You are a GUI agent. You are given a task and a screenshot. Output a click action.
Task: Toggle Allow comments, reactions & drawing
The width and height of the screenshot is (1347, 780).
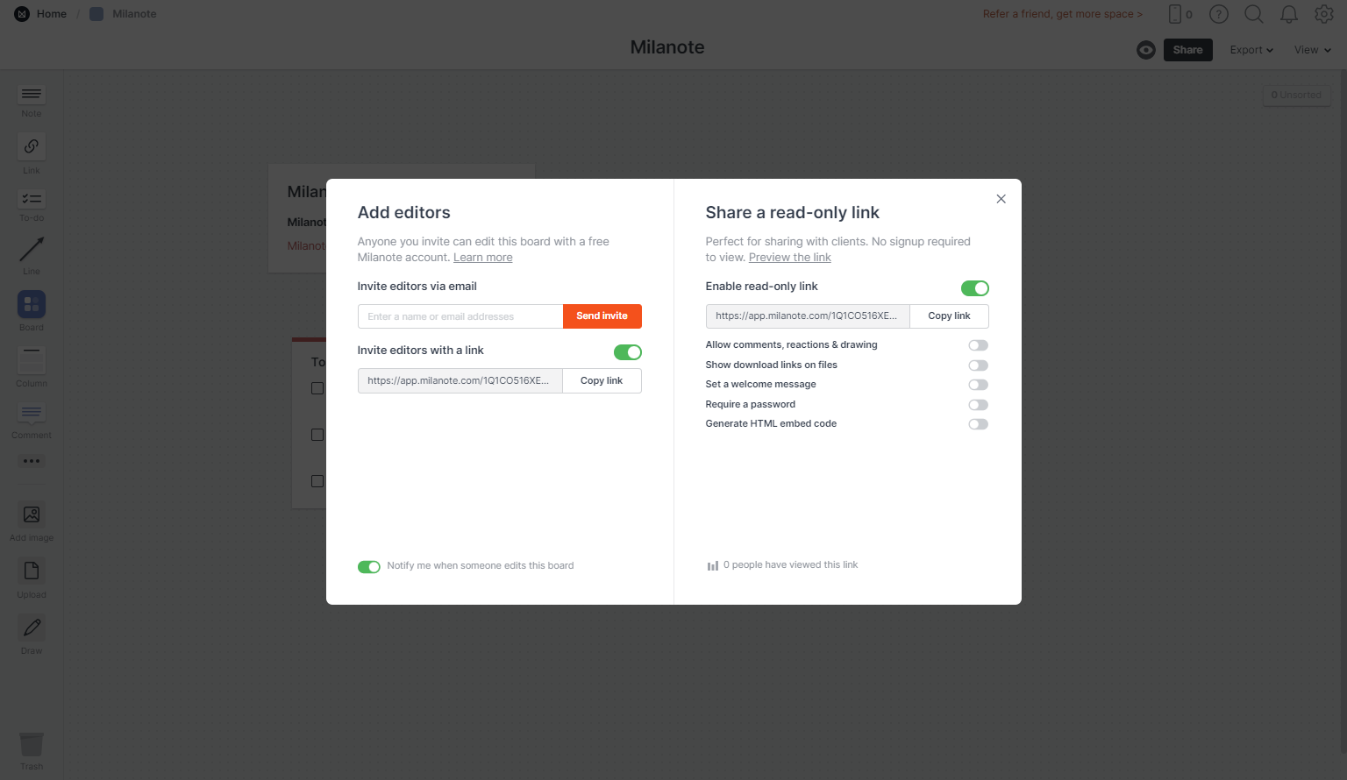tap(978, 345)
